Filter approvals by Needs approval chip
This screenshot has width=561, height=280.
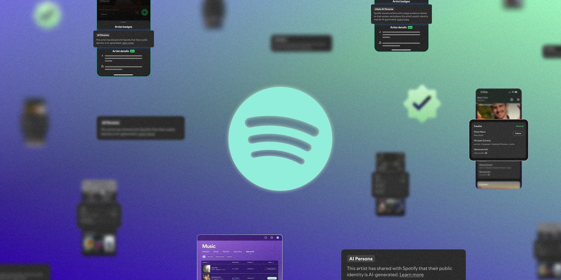tap(220, 257)
